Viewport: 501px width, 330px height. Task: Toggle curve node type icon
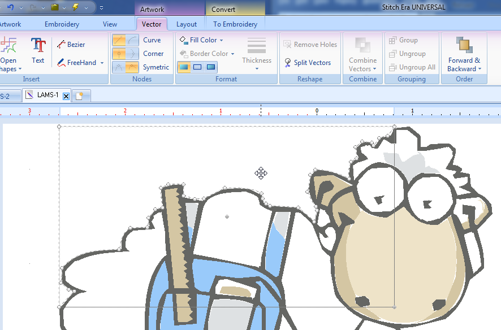coord(132,40)
